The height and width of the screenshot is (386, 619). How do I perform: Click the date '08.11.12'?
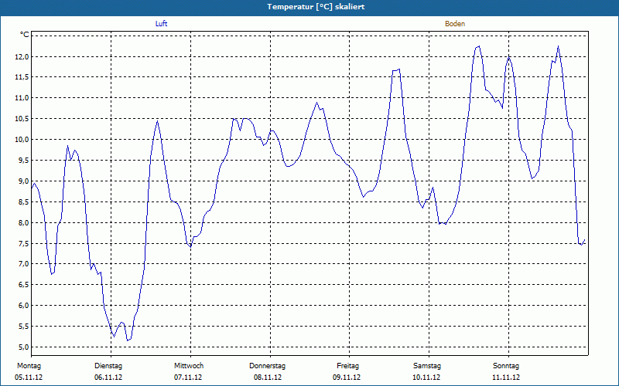tap(268, 378)
